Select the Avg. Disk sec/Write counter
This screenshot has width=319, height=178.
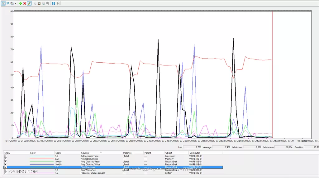click(x=113, y=164)
